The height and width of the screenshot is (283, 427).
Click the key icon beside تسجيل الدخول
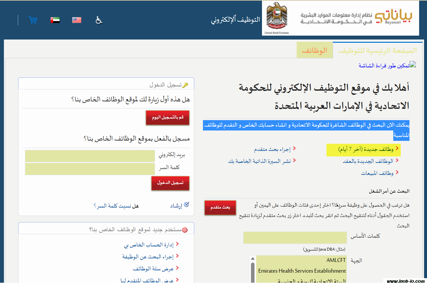click(185, 85)
